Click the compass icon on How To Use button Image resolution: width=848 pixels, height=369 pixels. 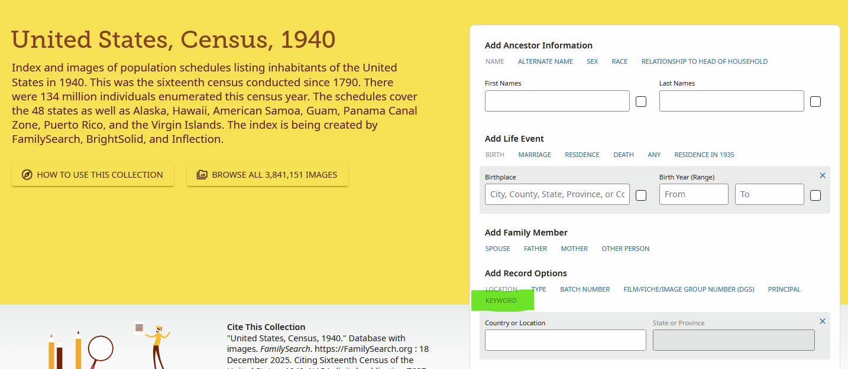[x=27, y=175]
